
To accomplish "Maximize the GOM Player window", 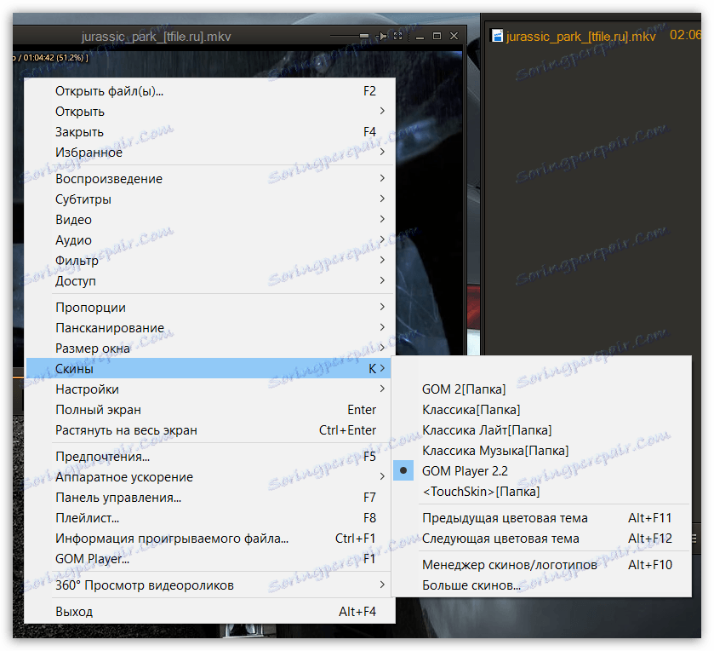I will click(437, 36).
